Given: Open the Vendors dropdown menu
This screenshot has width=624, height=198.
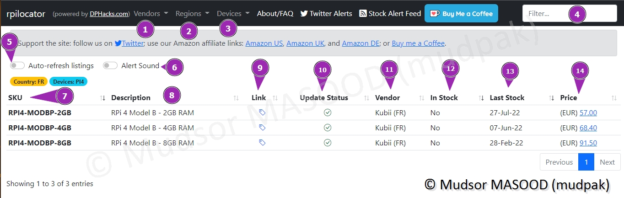Looking at the screenshot, I should click(x=151, y=14).
